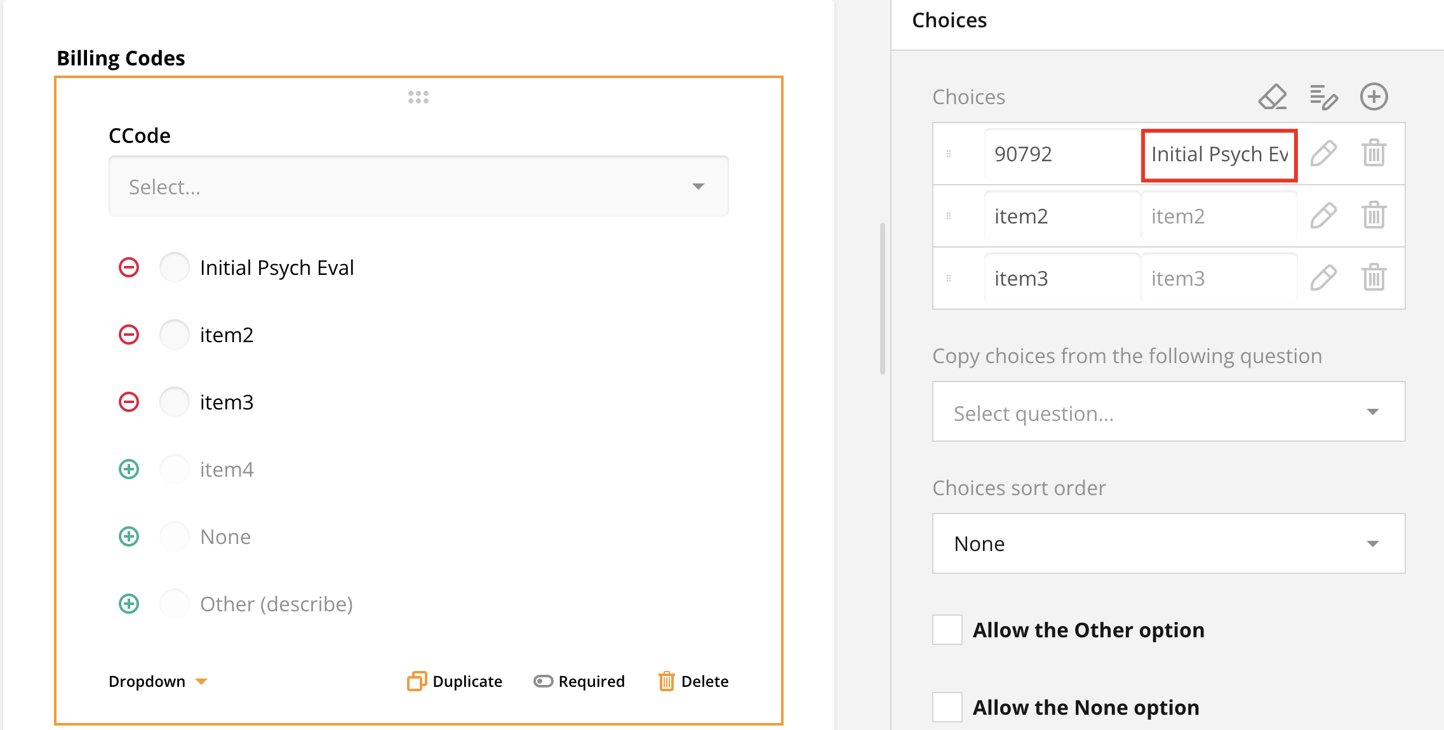
Task: Select the item2 radio button
Action: point(174,335)
